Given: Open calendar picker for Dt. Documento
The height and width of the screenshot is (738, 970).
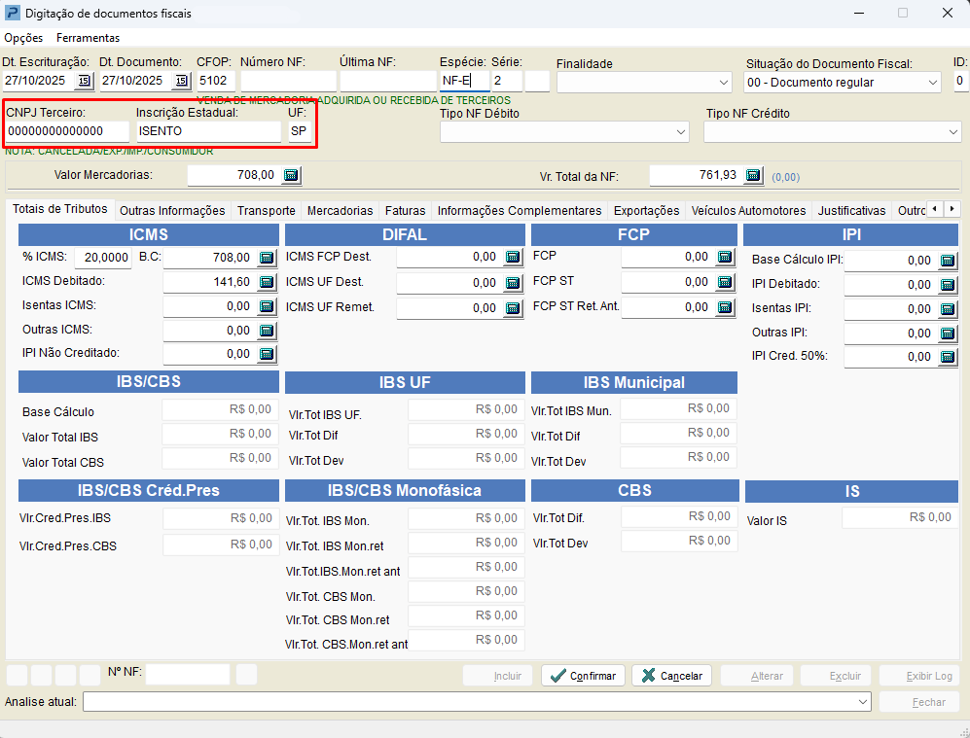Looking at the screenshot, I should coord(181,81).
